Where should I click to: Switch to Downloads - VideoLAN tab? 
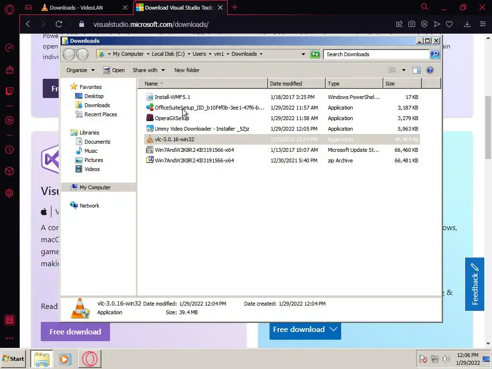tap(76, 8)
